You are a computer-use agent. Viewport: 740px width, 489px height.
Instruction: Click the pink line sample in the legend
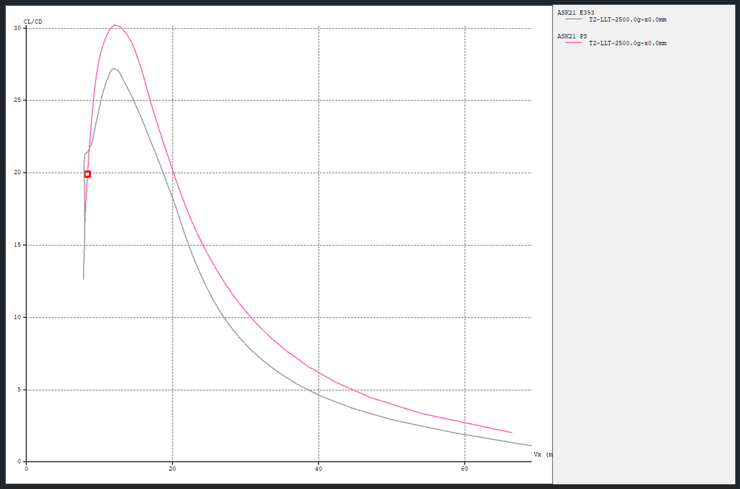point(573,43)
